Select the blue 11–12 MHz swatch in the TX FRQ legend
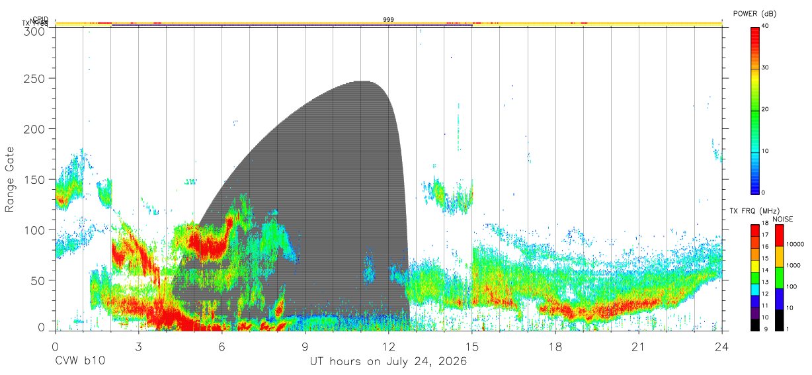The image size is (812, 375). (755, 301)
